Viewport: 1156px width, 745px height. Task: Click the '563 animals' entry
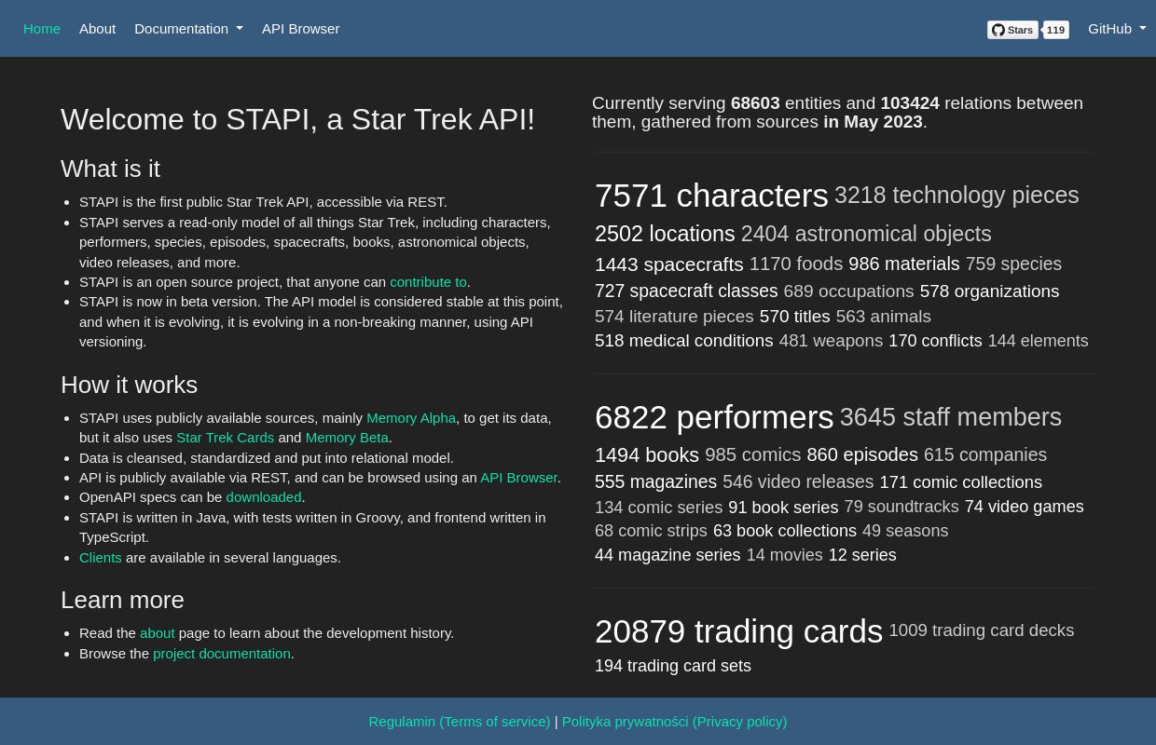pos(883,317)
